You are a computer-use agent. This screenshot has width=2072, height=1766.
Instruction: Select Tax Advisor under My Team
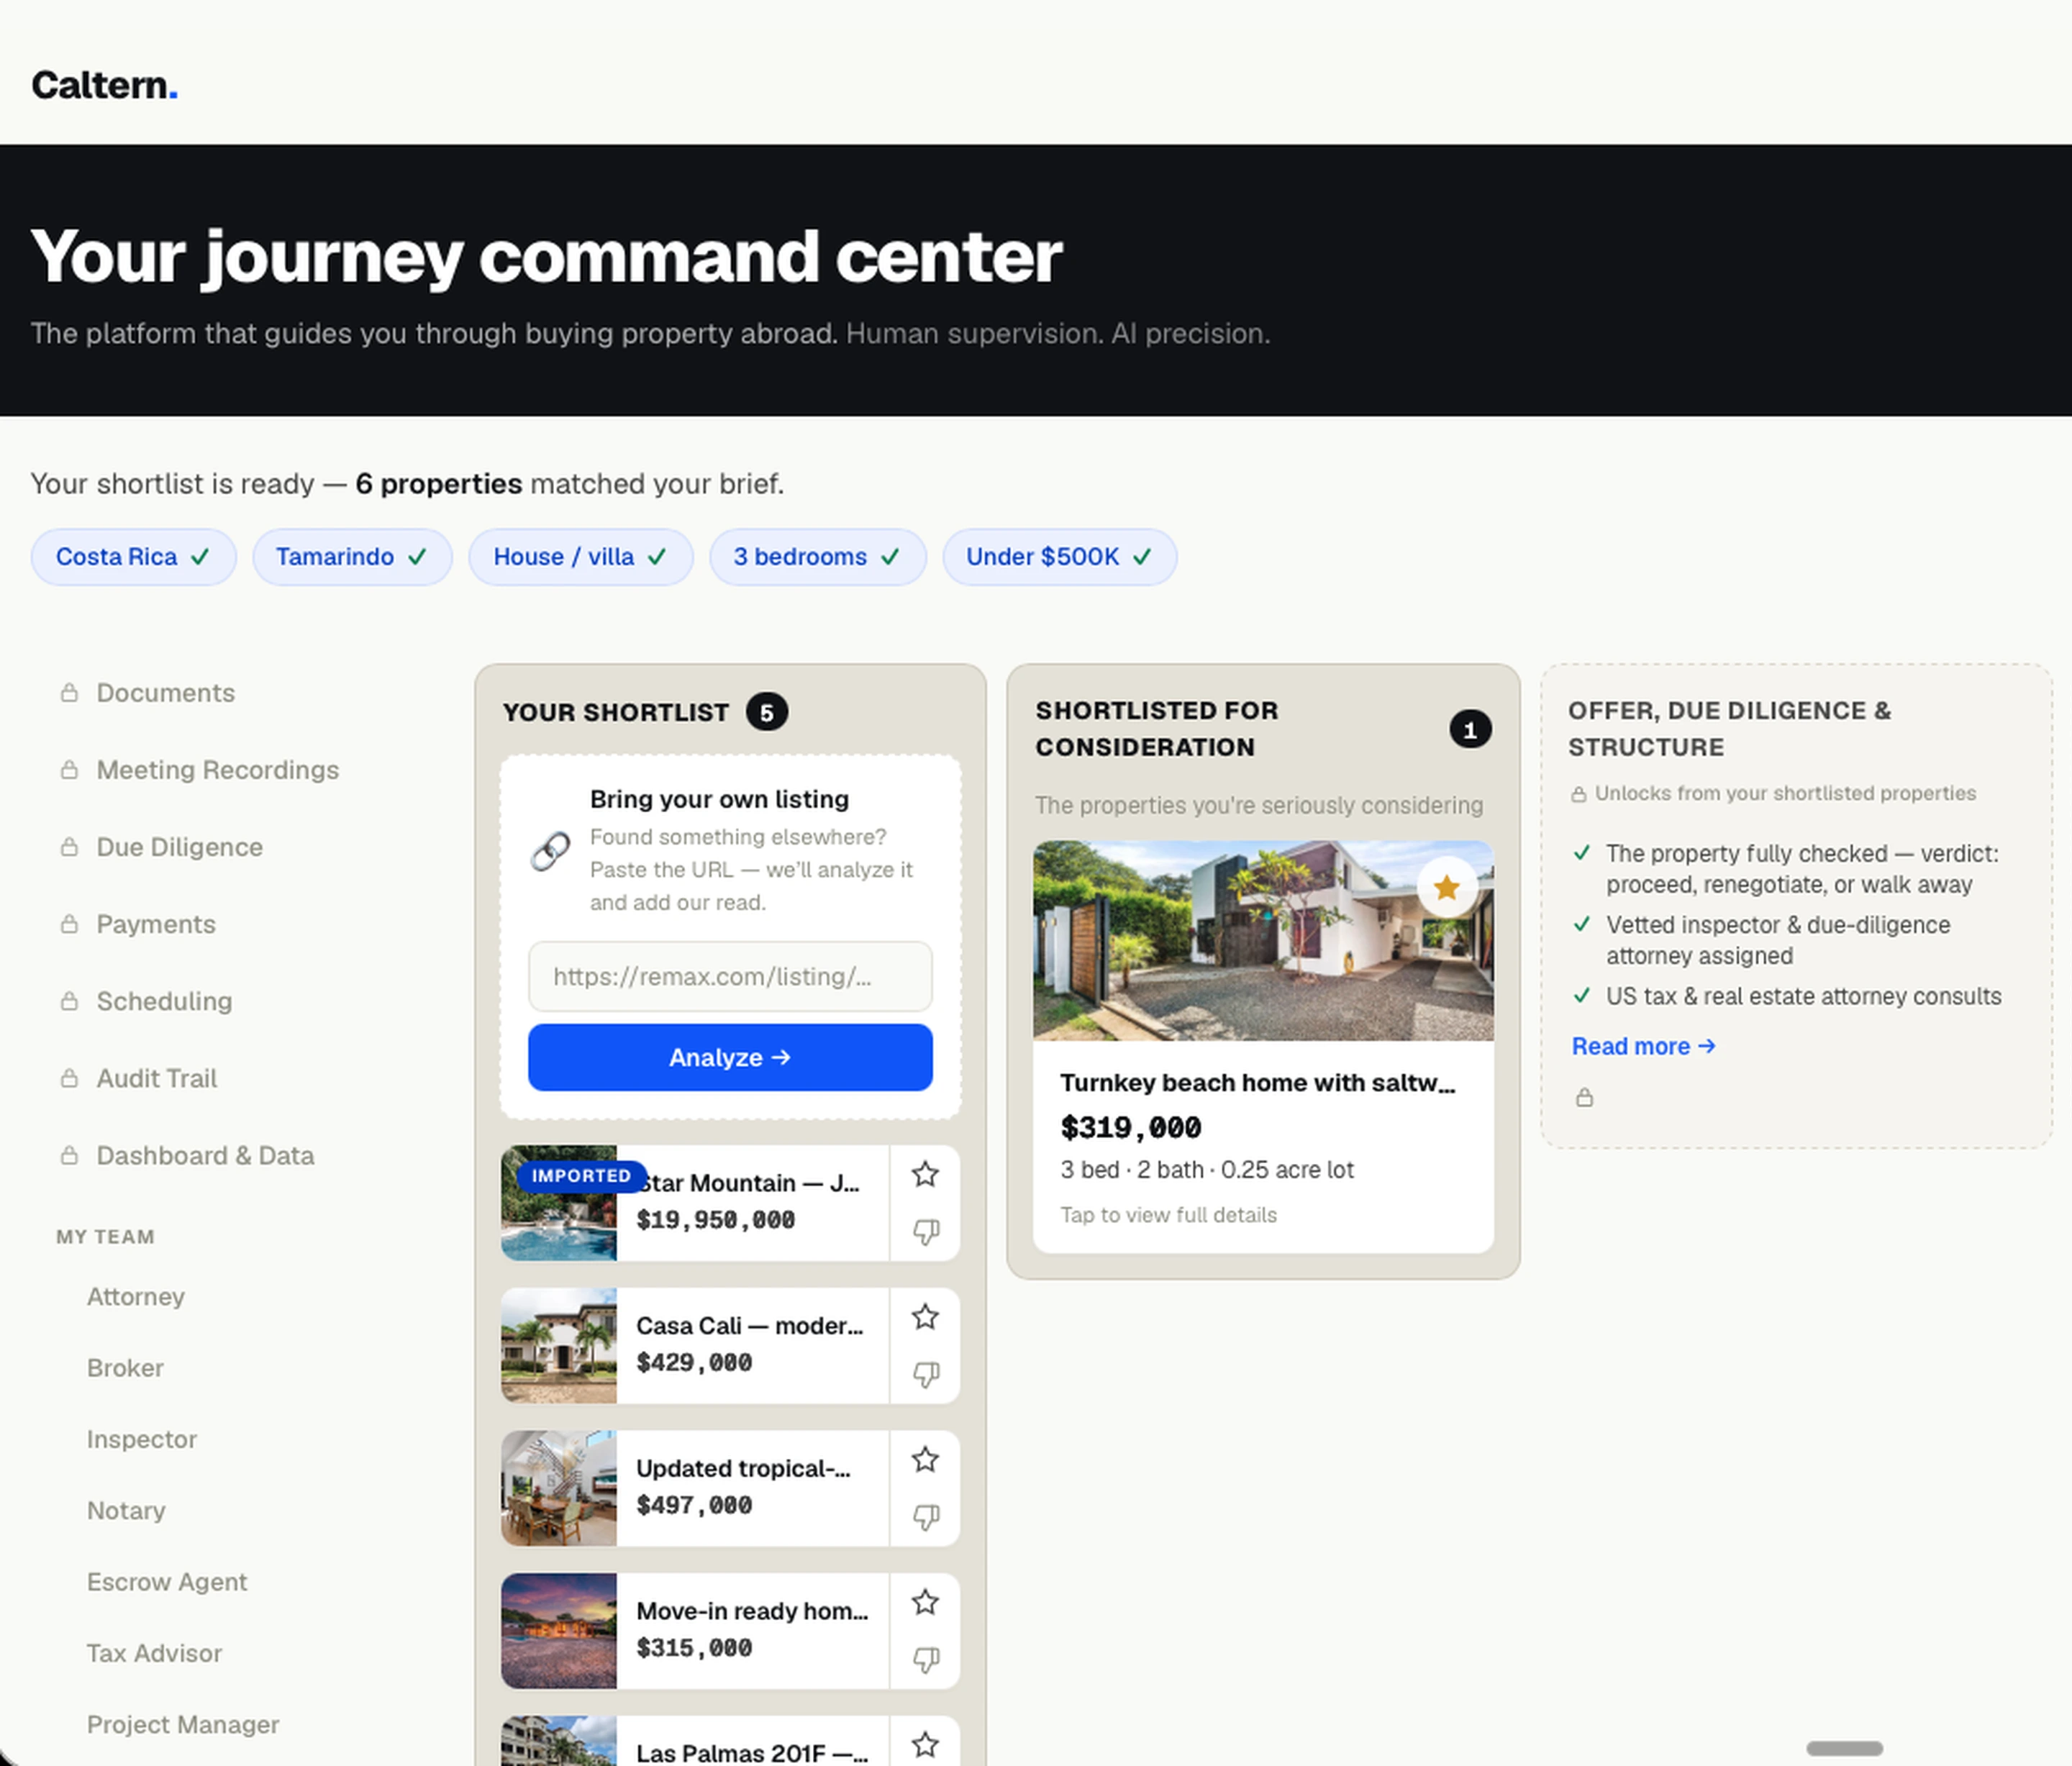pyautogui.click(x=154, y=1652)
